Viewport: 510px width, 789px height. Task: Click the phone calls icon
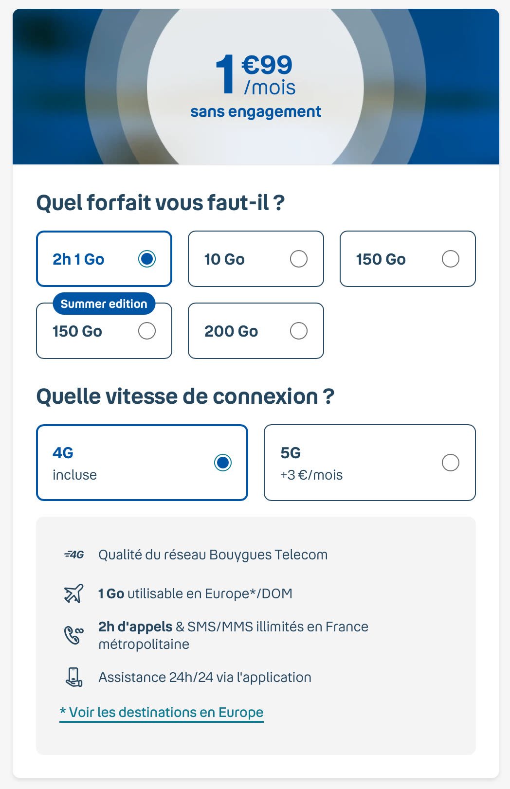pyautogui.click(x=74, y=635)
